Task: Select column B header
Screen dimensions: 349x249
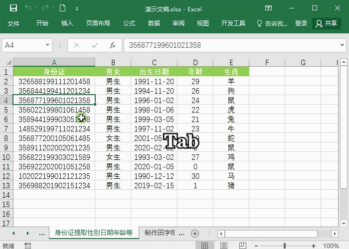Action: point(113,62)
